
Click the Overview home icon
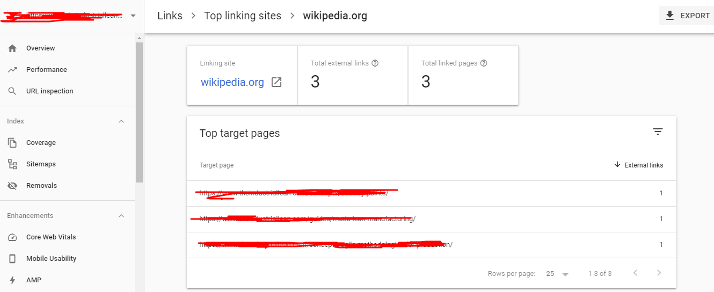pos(13,48)
